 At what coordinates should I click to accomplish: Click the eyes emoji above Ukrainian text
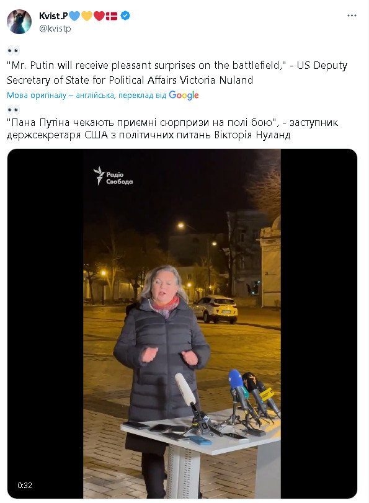14,110
